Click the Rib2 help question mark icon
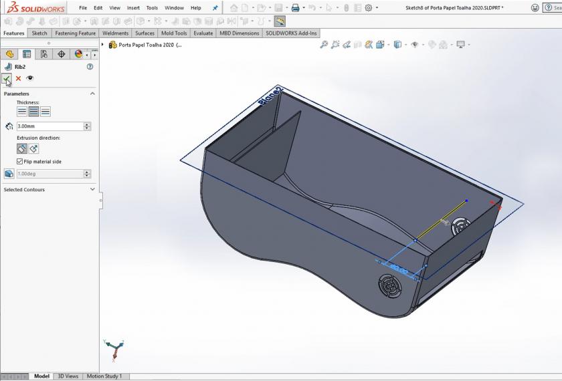562x381 pixels. 90,67
